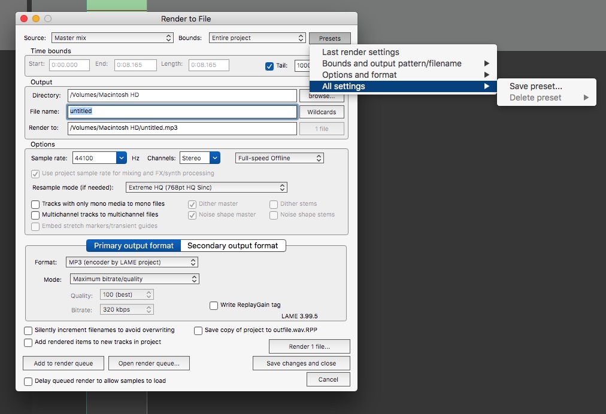Open the Full-speed Offline dropdown
Screen dimensions: 606x414
pyautogui.click(x=280, y=158)
